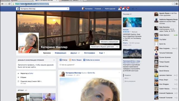Click the 'О чем вы думаете?' field
Image resolution: width=179 pixels, height=101 pixels.
pos(90,65)
